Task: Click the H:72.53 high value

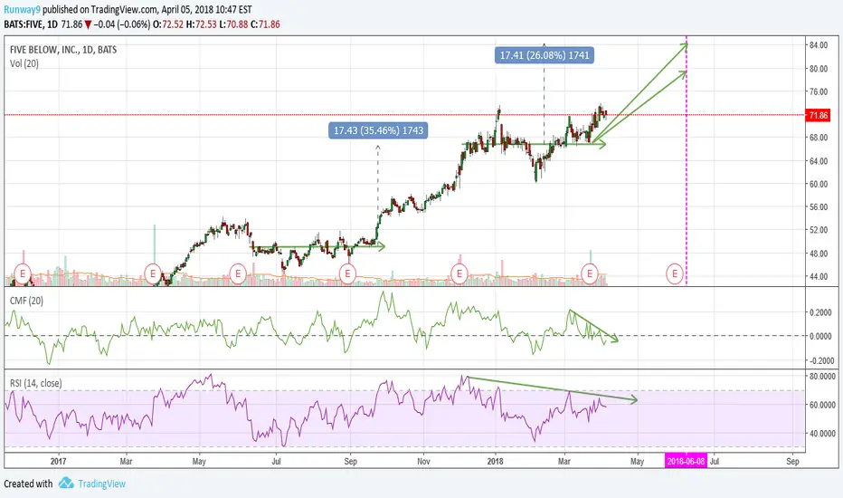Action: pyautogui.click(x=201, y=24)
